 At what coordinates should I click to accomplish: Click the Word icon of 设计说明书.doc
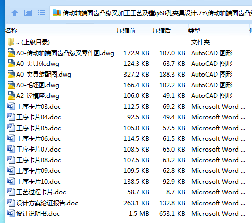pyautogui.click(x=11, y=213)
